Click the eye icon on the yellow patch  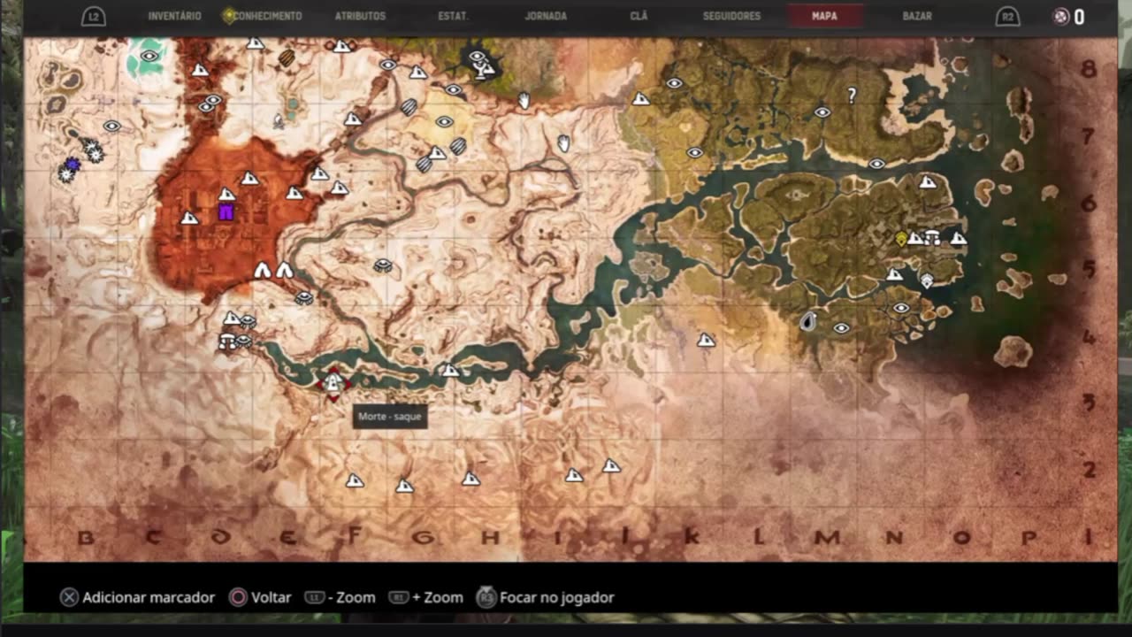pyautogui.click(x=444, y=122)
